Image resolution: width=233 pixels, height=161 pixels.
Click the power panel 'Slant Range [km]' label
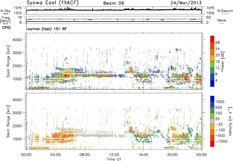point(8,61)
